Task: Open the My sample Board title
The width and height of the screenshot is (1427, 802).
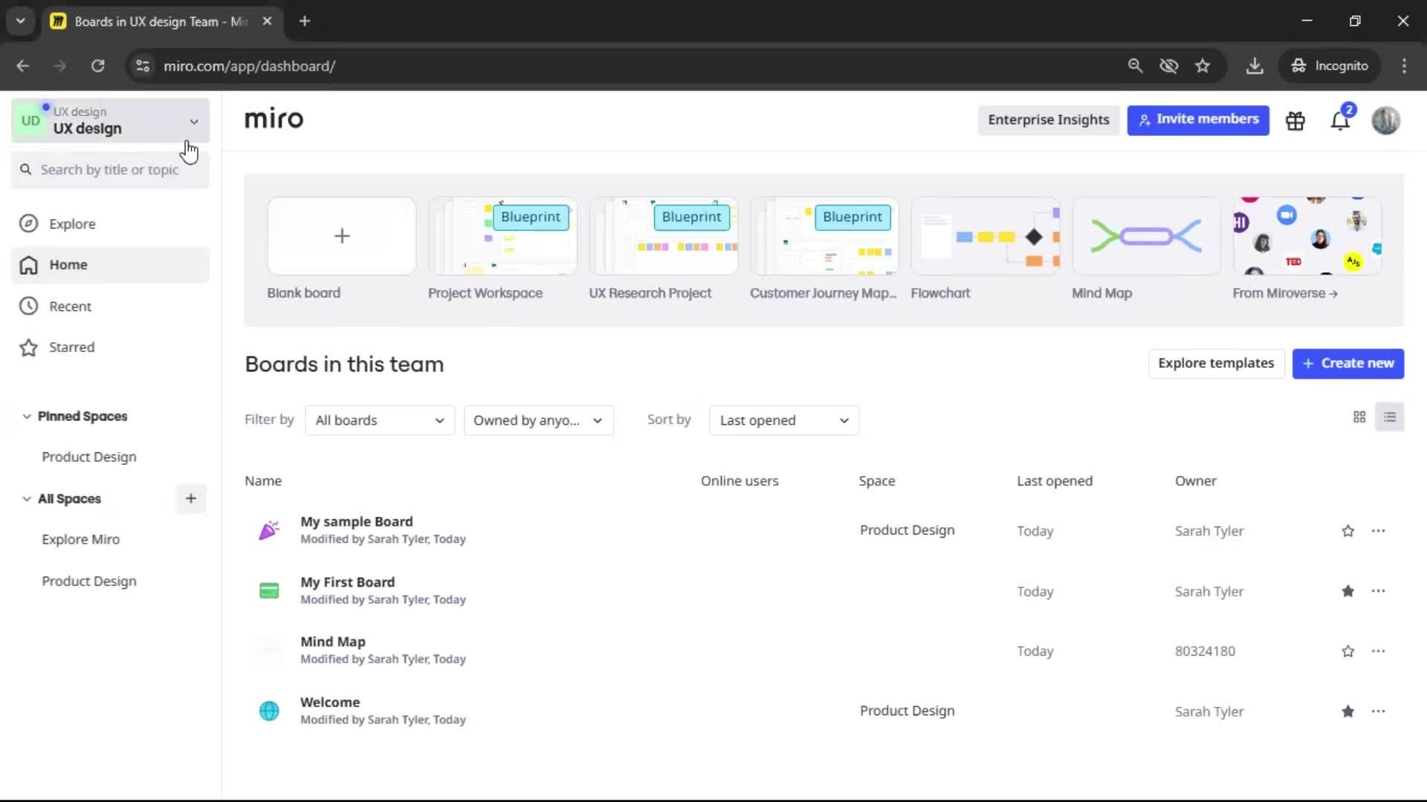Action: (x=357, y=521)
